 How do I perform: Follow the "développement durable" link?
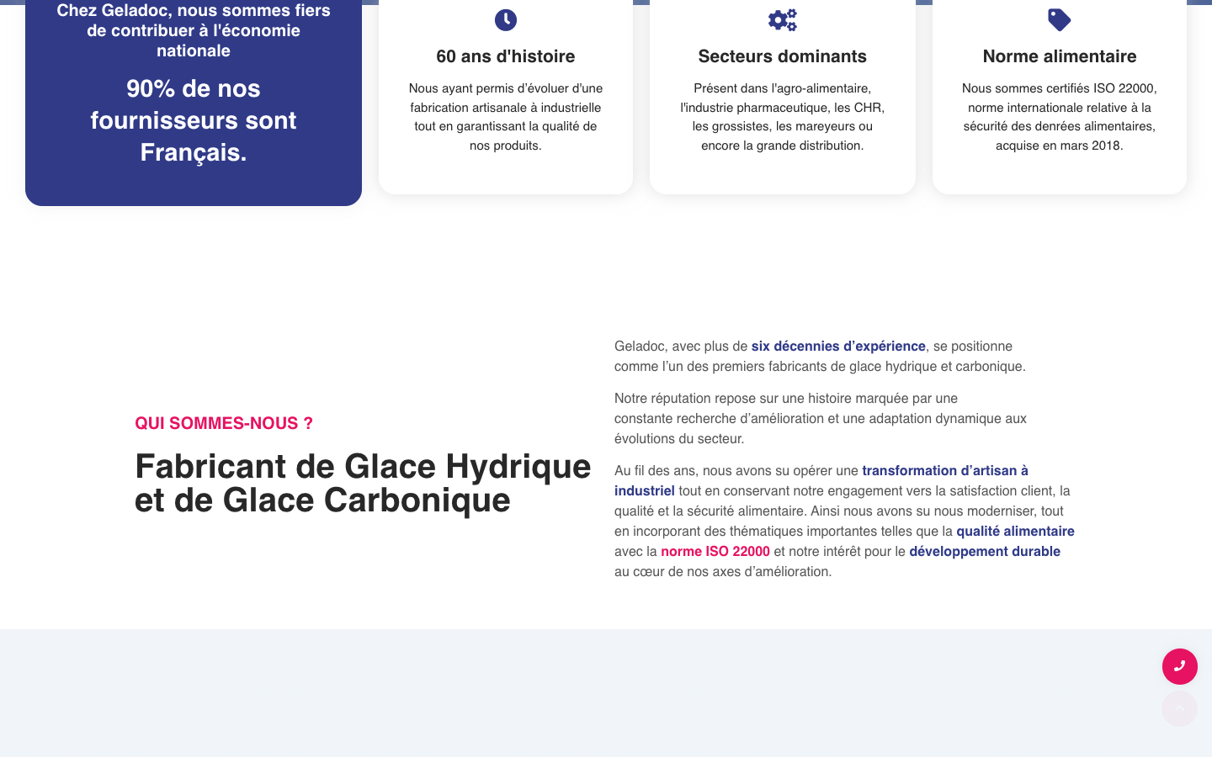click(984, 551)
